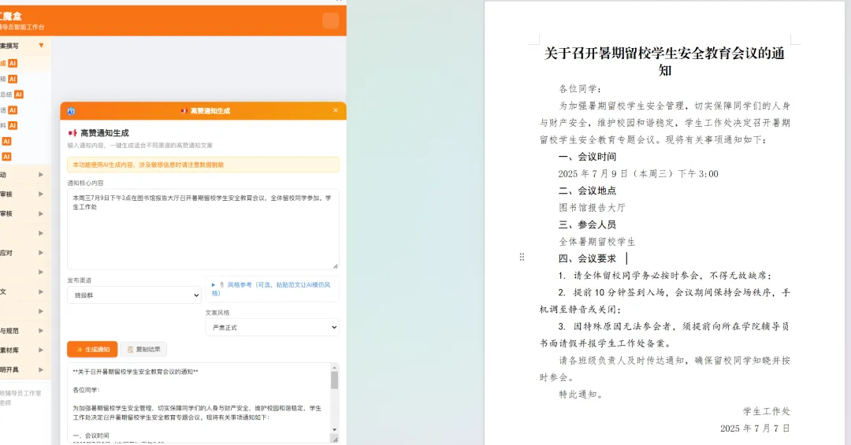Image resolution: width=851 pixels, height=445 pixels.
Task: Click the resize grip of 通知核心内容 textarea
Action: [336, 266]
